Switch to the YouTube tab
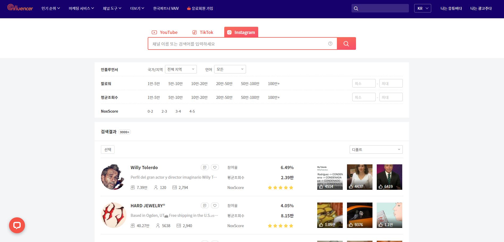The image size is (504, 242). tap(165, 32)
